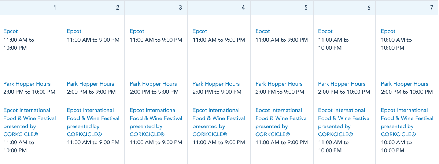
Task: Click the Epcot link on day 5
Action: point(262,31)
